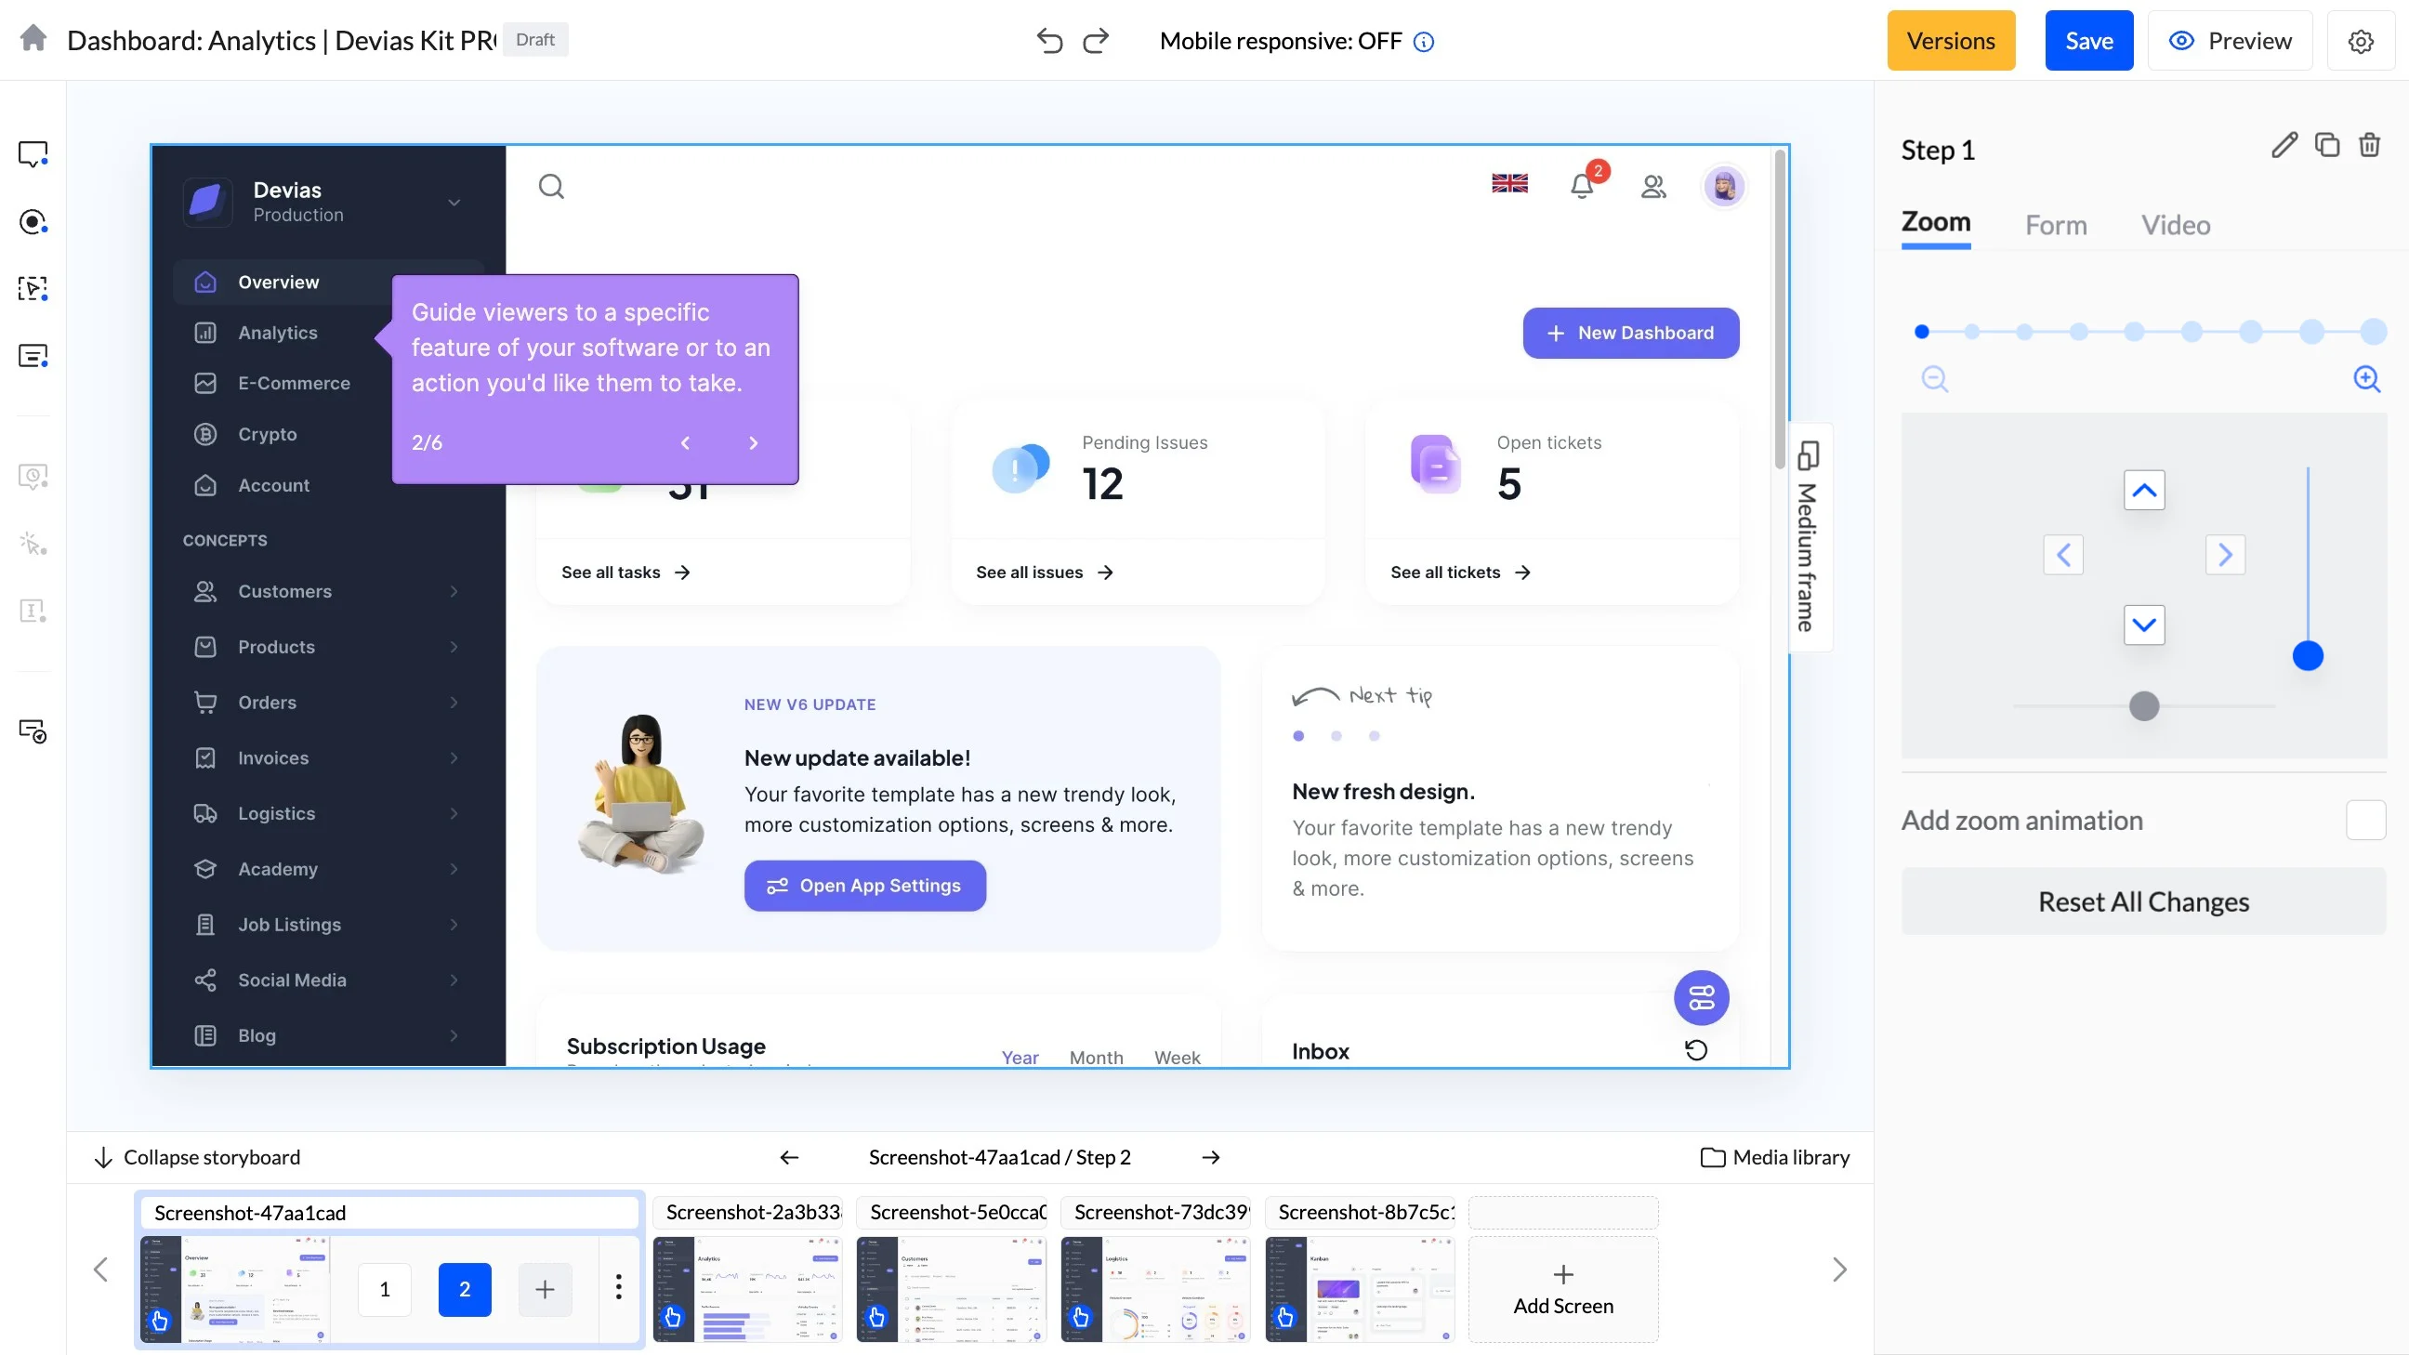This screenshot has width=2409, height=1355.
Task: Select the tooltip tool in left toolbar
Action: [33, 153]
